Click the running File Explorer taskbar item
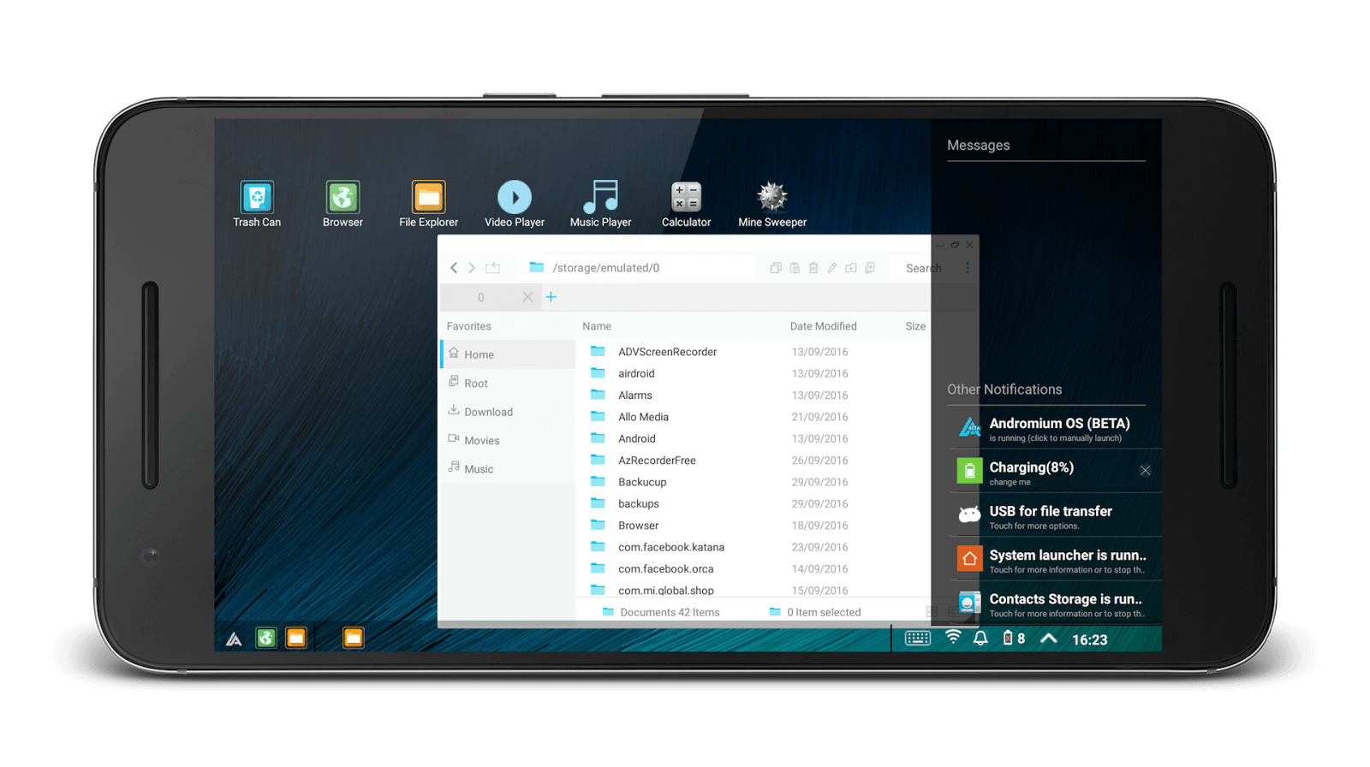The height and width of the screenshot is (767, 1370). (353, 638)
